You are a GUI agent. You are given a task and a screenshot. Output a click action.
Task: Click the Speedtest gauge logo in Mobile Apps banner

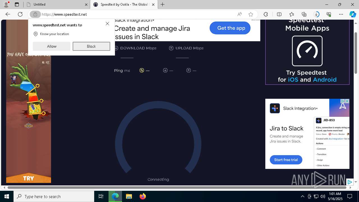pos(307,51)
